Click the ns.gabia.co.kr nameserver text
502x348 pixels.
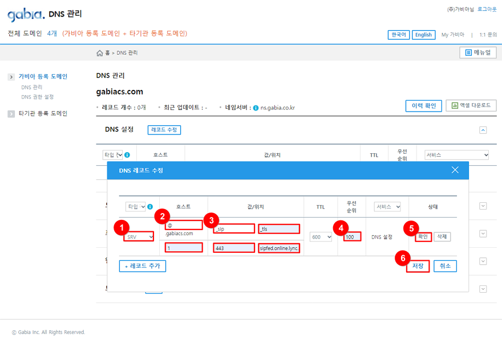[x=278, y=108]
